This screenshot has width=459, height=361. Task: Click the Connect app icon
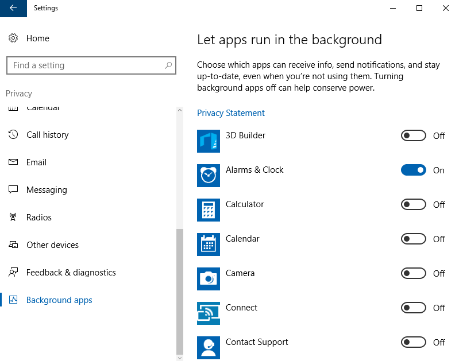(209, 313)
